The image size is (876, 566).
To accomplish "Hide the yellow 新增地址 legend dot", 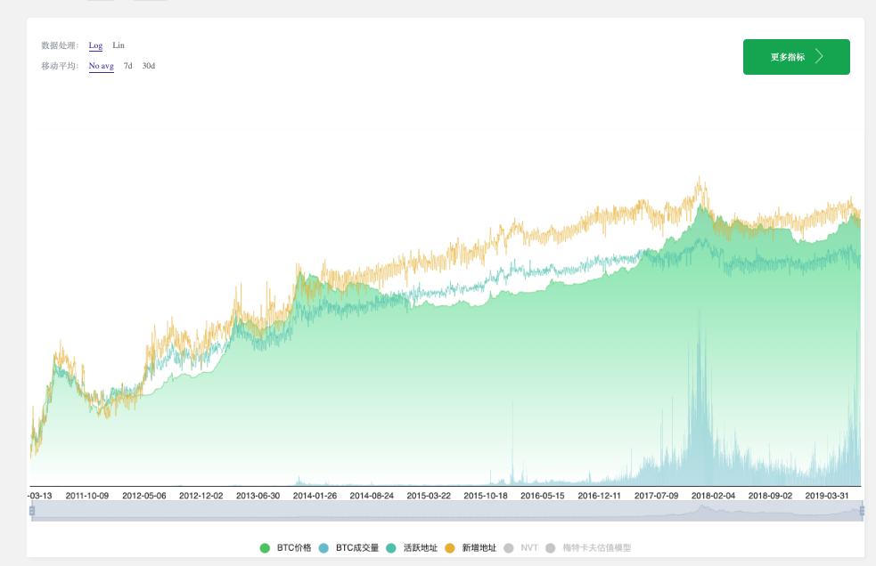I will (x=450, y=548).
